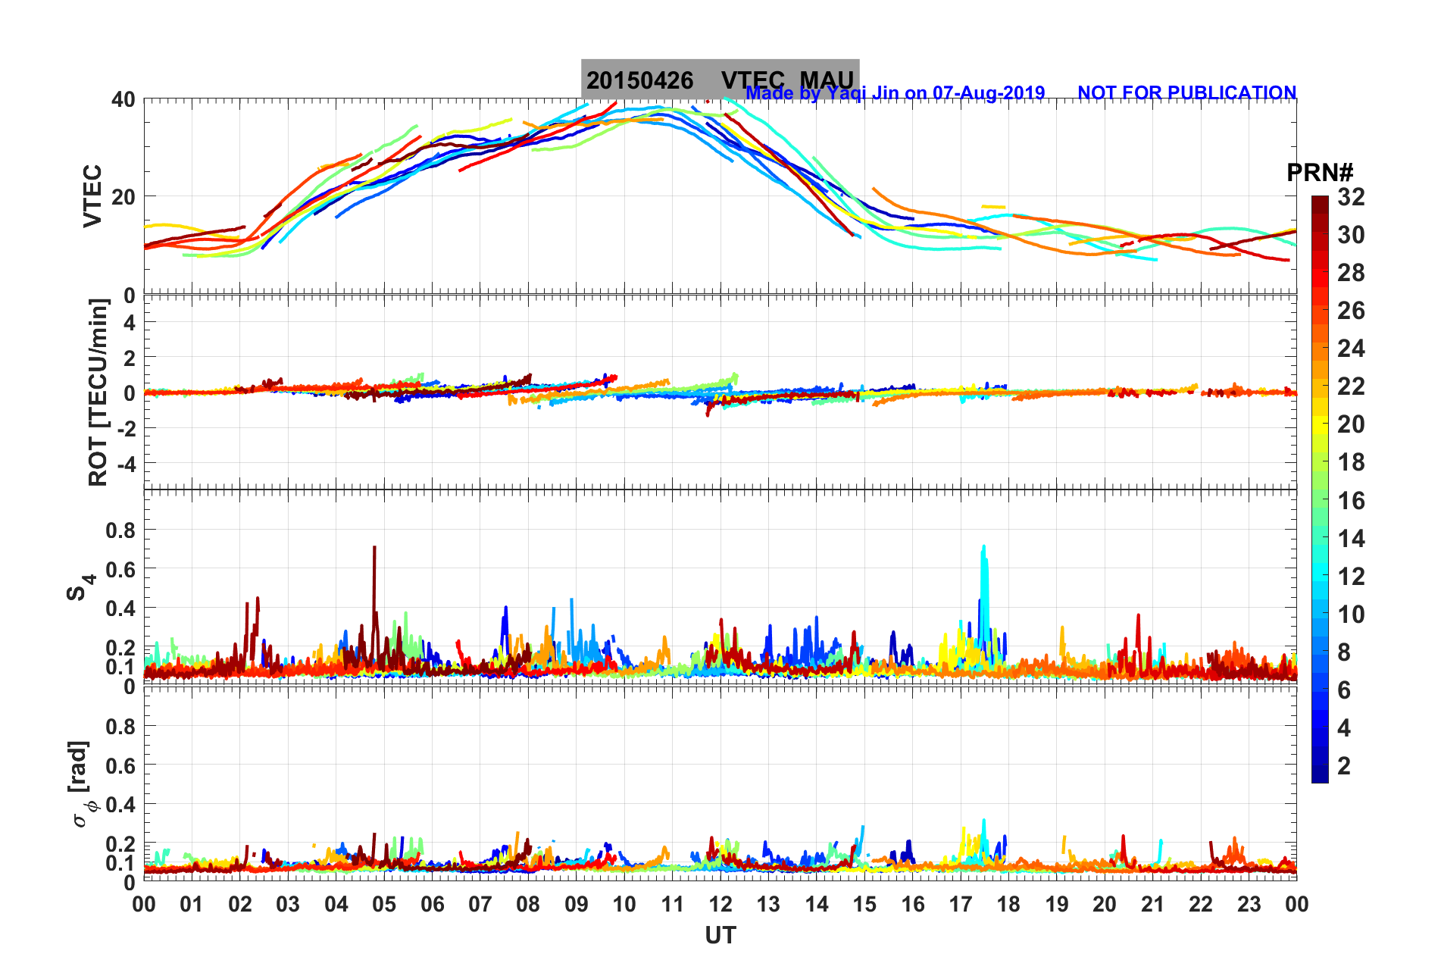
Task: Click PRN colorbar tick label "14"
Action: (x=1351, y=539)
